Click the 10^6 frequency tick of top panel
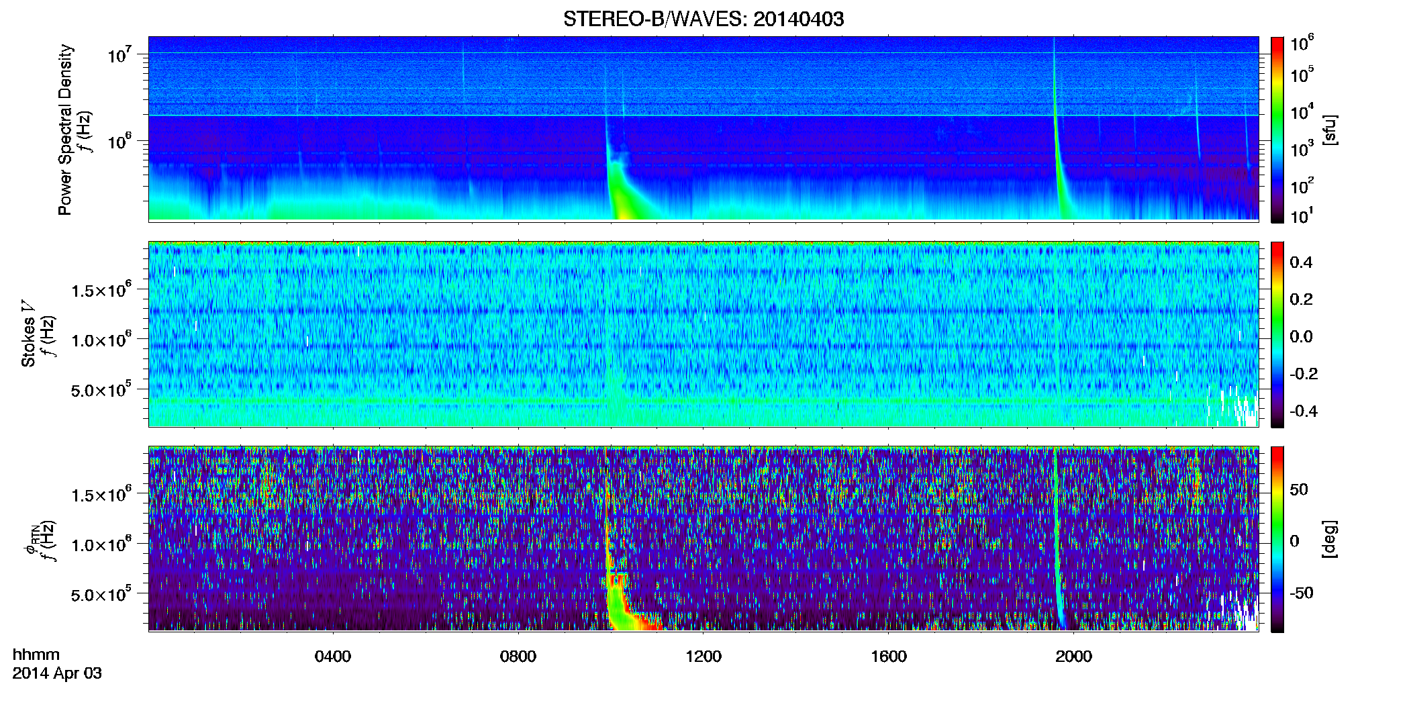Screen dimensions: 1407x725 point(120,141)
